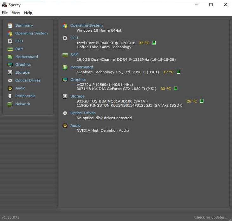Show the RAM sidebar section

click(x=19, y=49)
